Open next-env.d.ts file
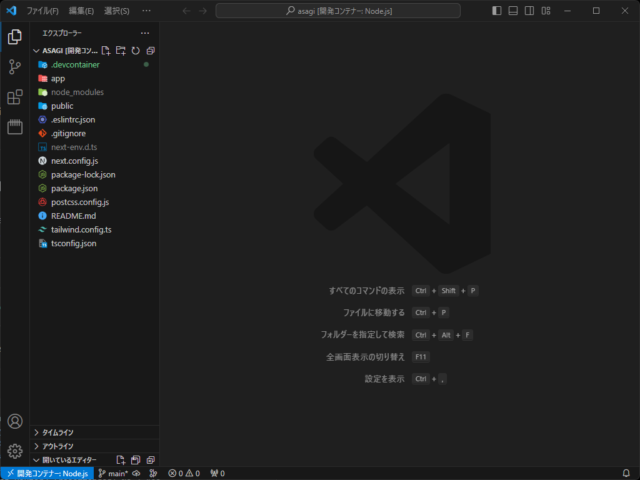 (94, 147)
